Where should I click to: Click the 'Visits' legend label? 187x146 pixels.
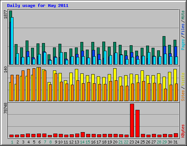point(183,79)
